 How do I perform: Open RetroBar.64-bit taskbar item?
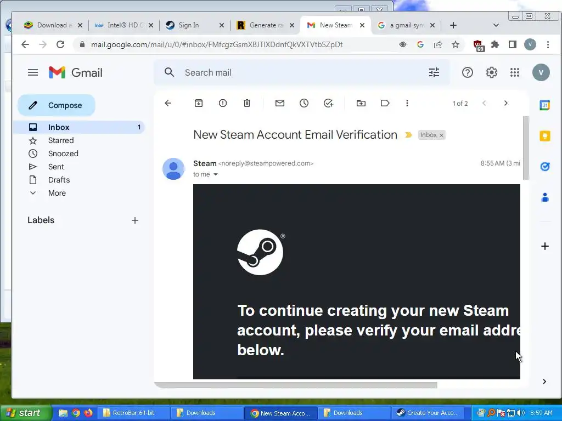pyautogui.click(x=134, y=413)
